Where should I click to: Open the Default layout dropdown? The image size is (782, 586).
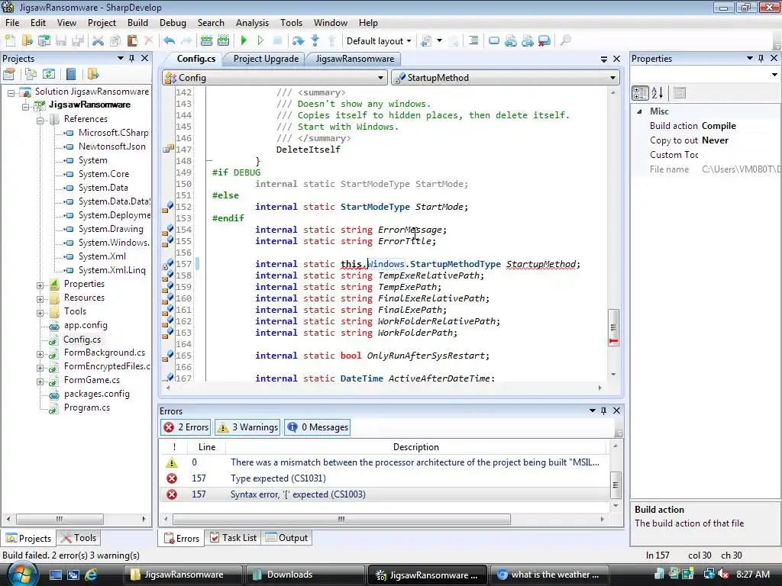point(379,40)
